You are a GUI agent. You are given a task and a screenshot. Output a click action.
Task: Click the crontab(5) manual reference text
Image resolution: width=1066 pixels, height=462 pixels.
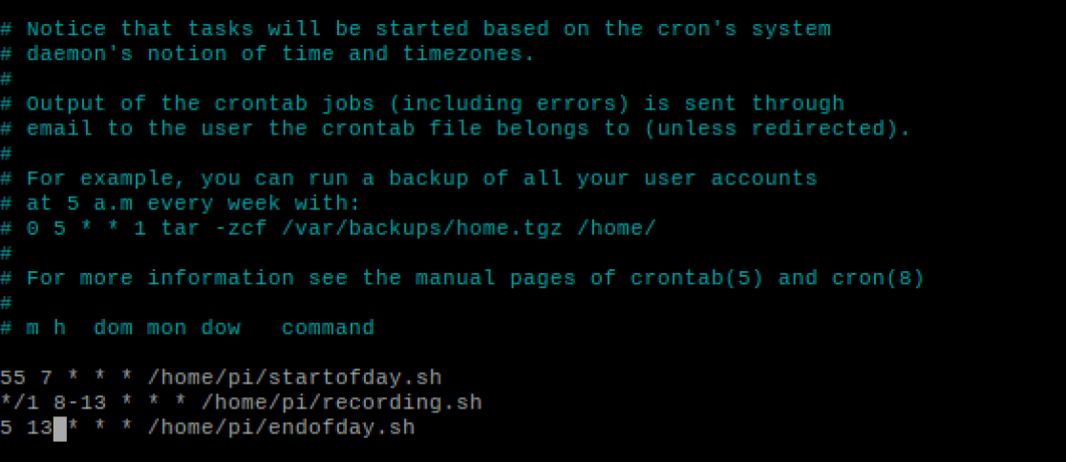point(697,279)
